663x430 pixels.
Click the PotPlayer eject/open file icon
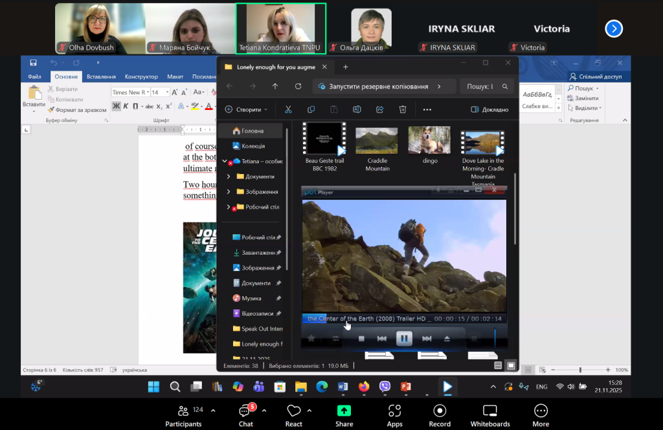click(x=447, y=339)
